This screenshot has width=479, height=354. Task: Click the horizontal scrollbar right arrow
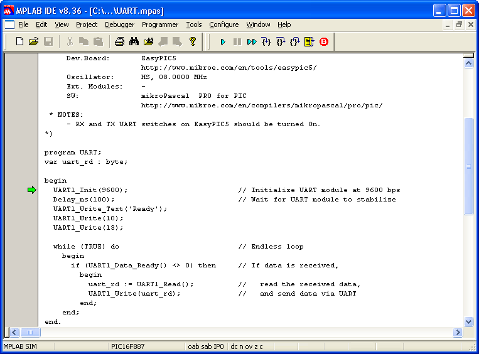coord(458,332)
